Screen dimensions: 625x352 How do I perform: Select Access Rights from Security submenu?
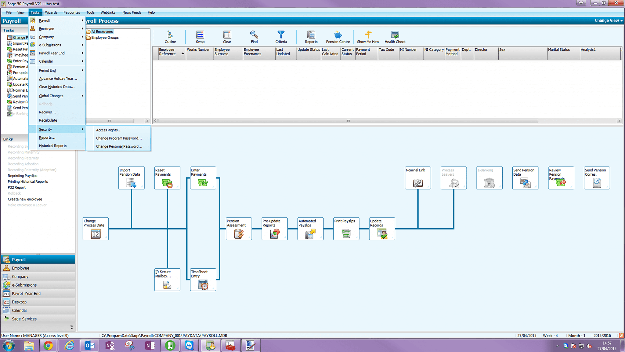109,130
